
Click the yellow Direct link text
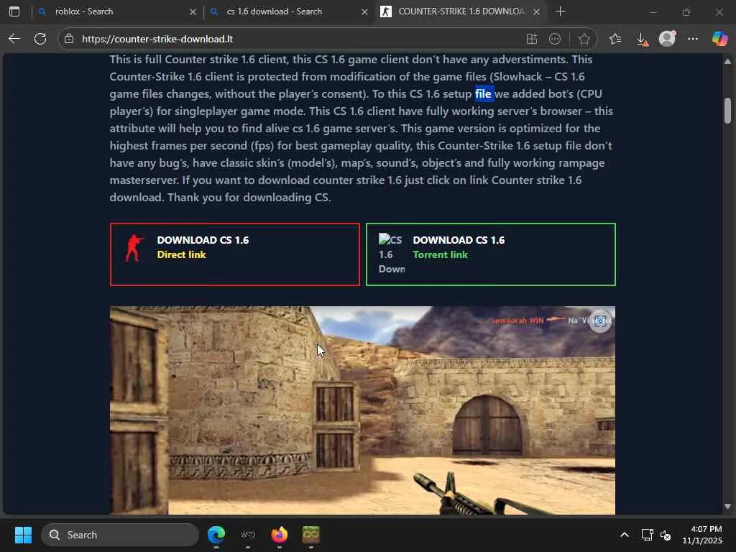click(181, 254)
